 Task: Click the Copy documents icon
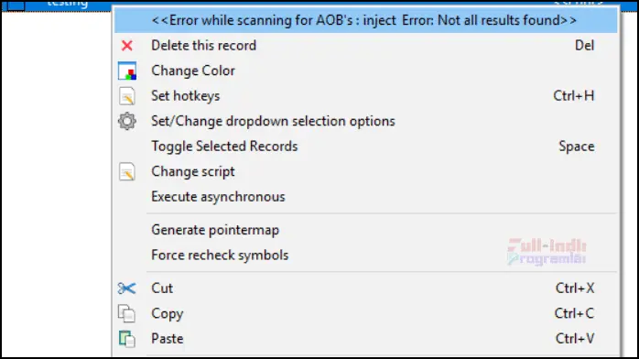[126, 314]
